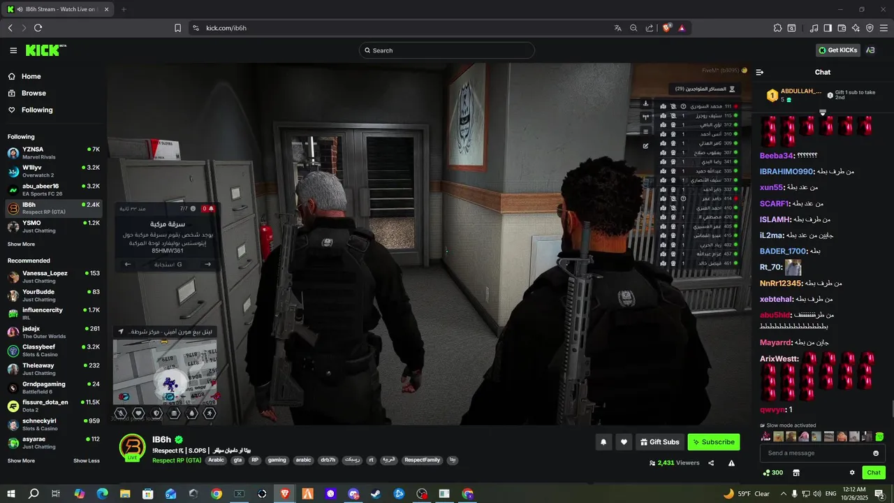Screen dimensions: 894x503
Task: Click the Gift Subs button
Action: click(x=659, y=442)
